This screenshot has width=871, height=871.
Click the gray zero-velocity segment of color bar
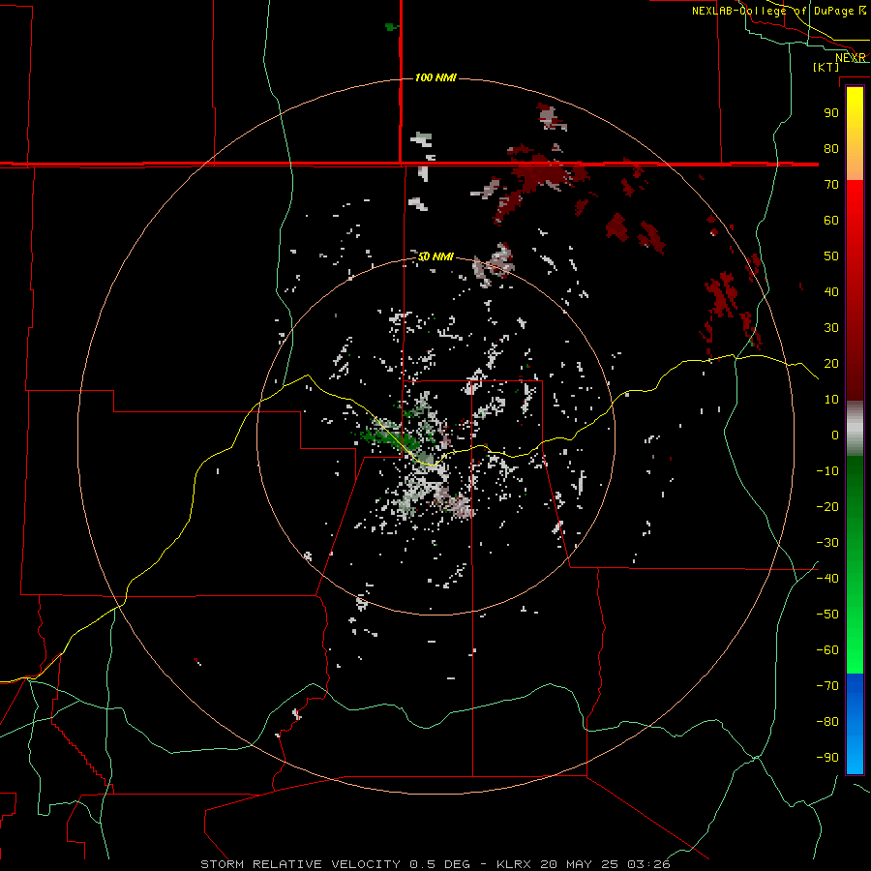855,429
